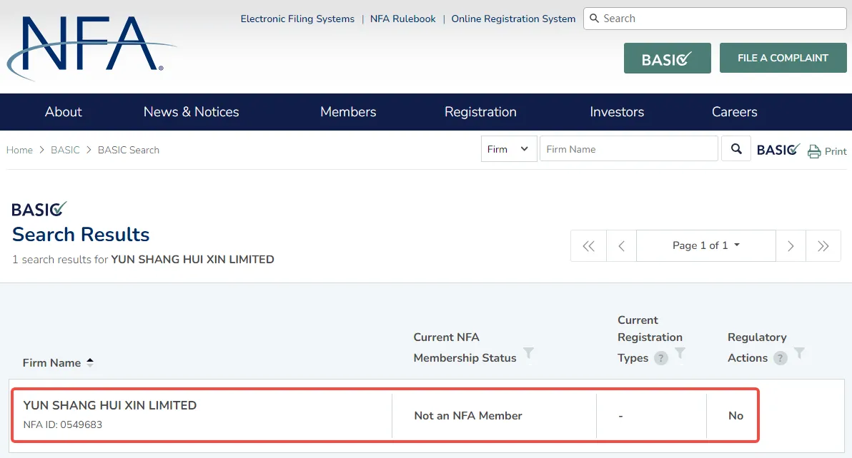This screenshot has width=852, height=458.
Task: Click the Print icon
Action: click(x=814, y=151)
